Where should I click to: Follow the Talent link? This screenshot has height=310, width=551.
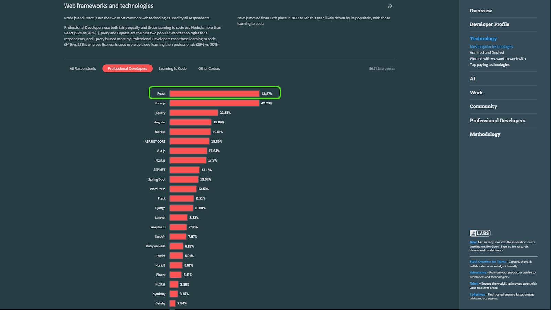pos(474,283)
